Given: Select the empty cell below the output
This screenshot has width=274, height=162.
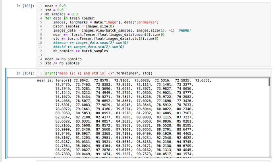Looking at the screenshot, I should point(151,161).
